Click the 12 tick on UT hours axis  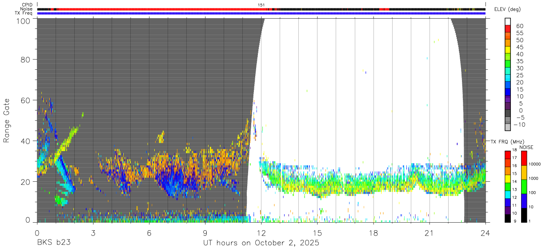pyautogui.click(x=261, y=232)
